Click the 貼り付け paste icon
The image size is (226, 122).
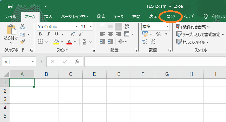coord(11,30)
